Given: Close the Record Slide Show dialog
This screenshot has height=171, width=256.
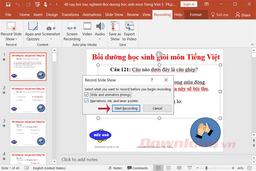Looking at the screenshot, I should point(166,80).
